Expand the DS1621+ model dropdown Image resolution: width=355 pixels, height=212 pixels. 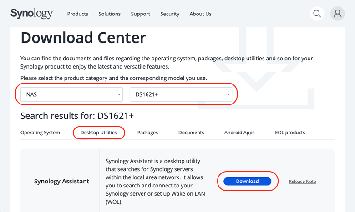click(181, 94)
